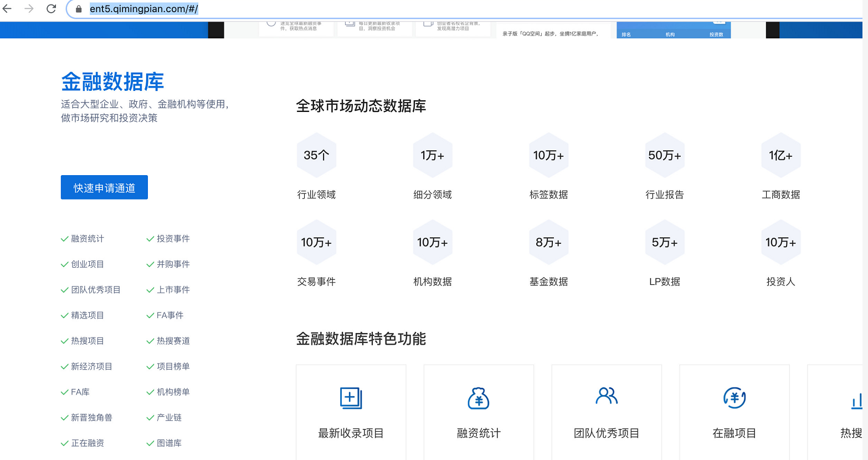Click the 1亿+ 工商数据 hexagon badge
The height and width of the screenshot is (460, 868).
[x=780, y=155]
